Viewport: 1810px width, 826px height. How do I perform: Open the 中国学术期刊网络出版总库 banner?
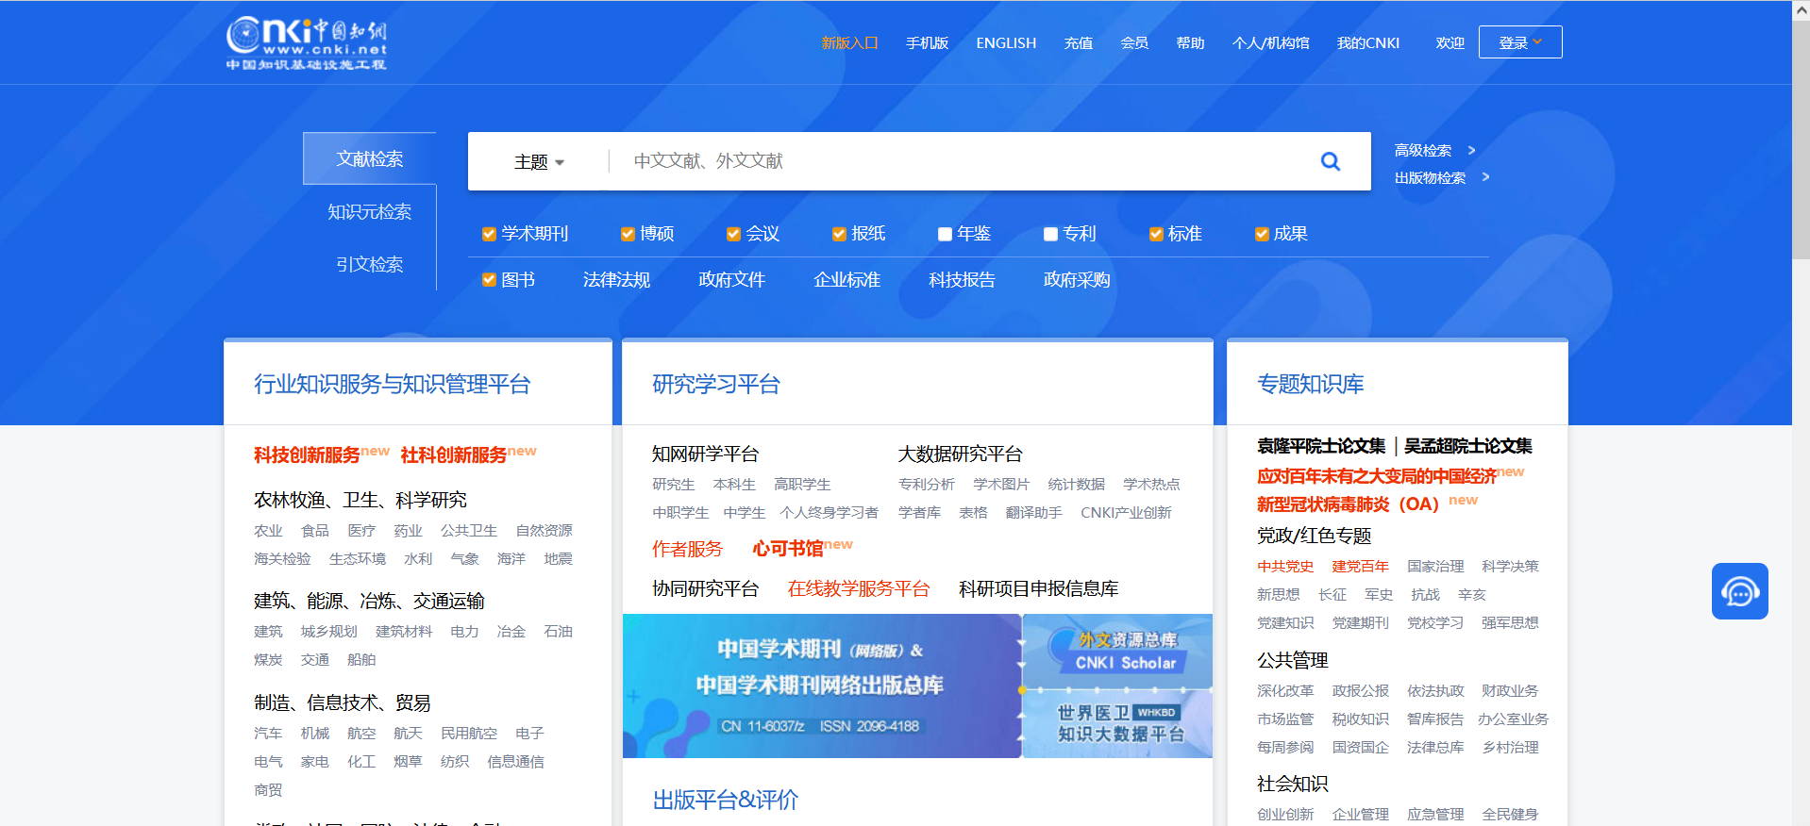[821, 686]
